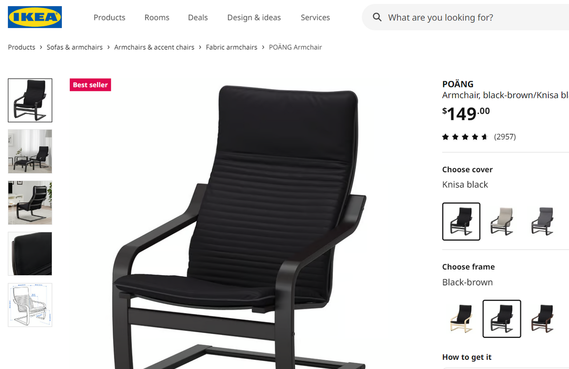Open the Deals menu item
This screenshot has height=369, width=569.
tap(198, 17)
